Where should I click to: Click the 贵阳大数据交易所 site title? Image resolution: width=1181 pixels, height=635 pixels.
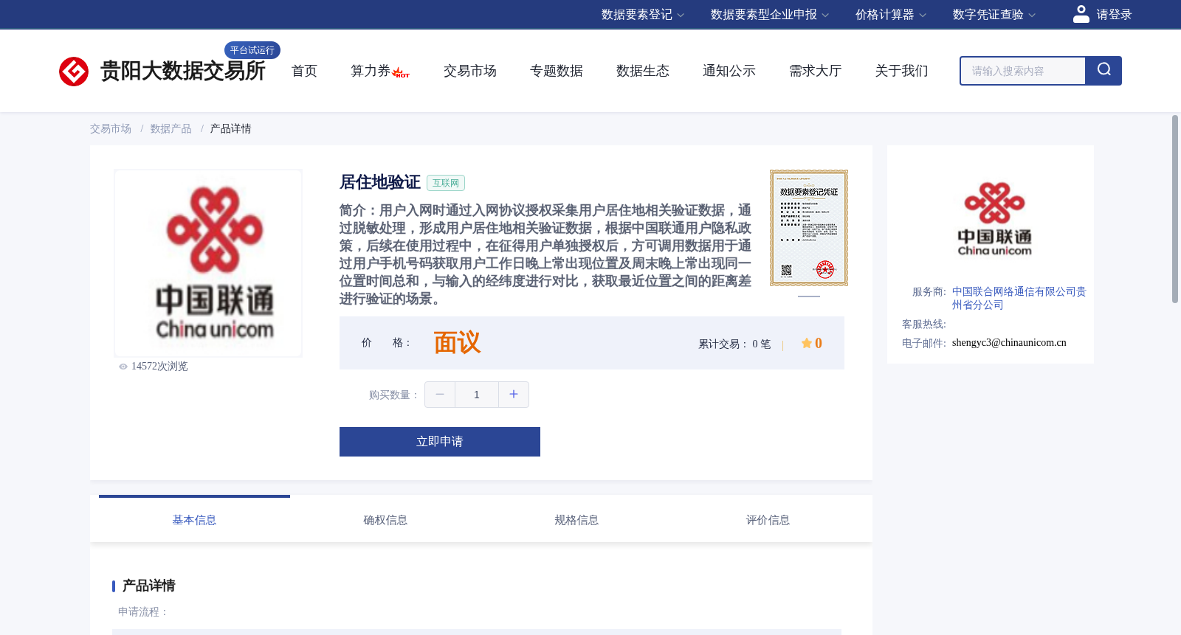(x=183, y=71)
